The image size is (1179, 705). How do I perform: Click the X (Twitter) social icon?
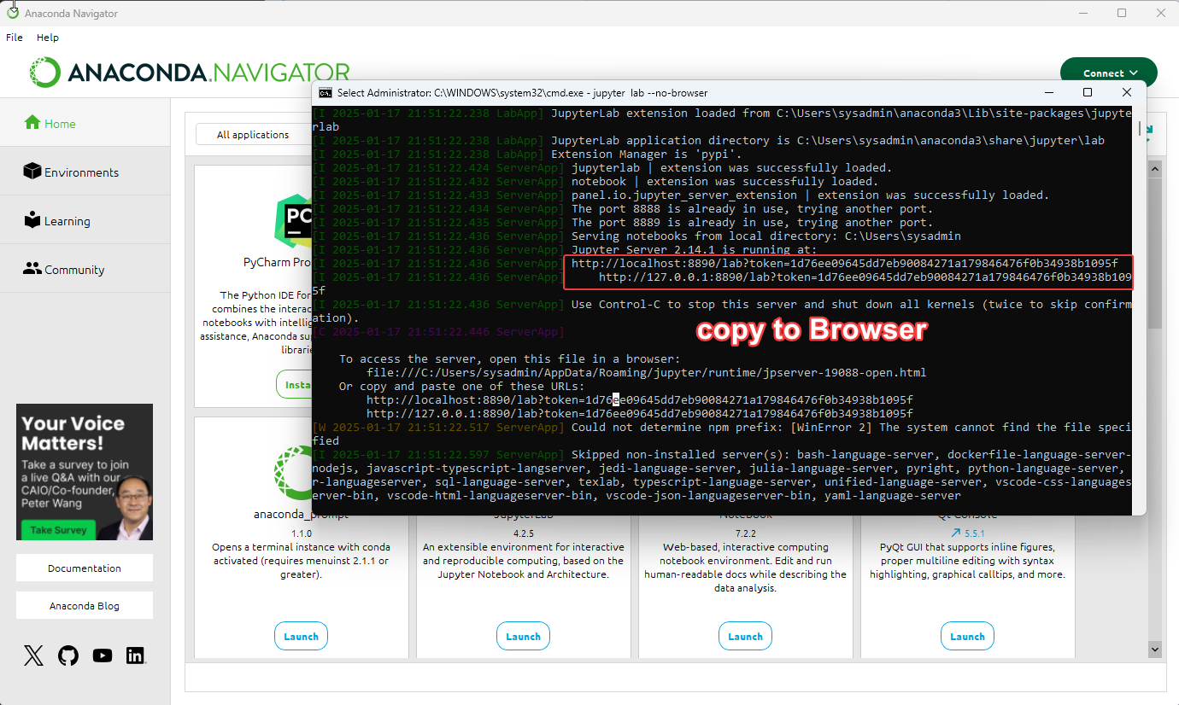[x=33, y=655]
